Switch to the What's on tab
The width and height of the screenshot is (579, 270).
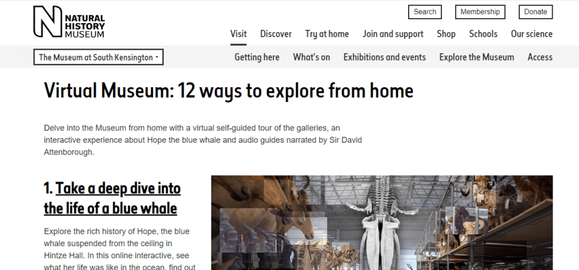coord(311,57)
